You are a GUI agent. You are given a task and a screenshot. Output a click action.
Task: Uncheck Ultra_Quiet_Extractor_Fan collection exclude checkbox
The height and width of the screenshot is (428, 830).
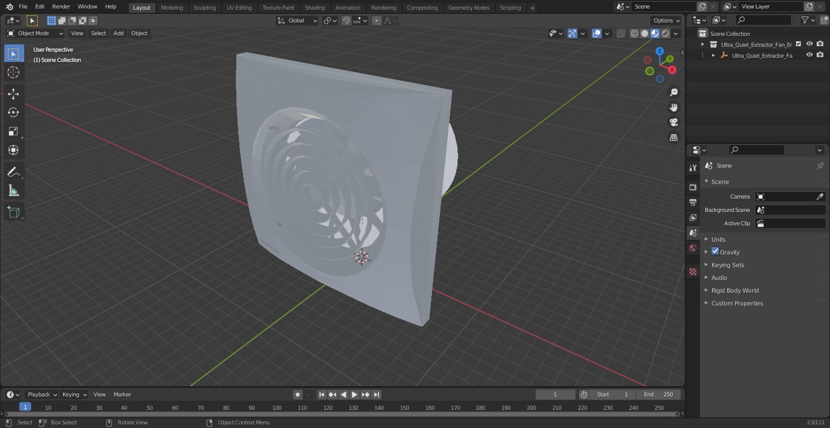[x=798, y=44]
